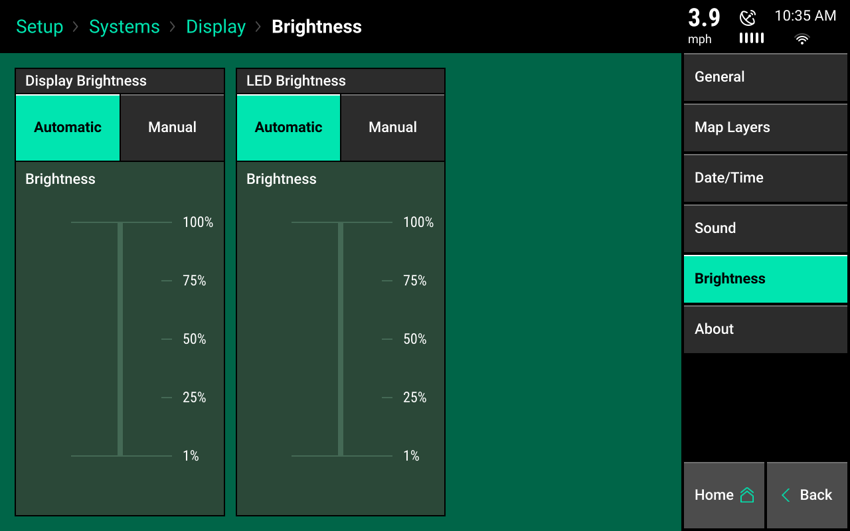Click the LED Brightness slider track

click(x=341, y=339)
